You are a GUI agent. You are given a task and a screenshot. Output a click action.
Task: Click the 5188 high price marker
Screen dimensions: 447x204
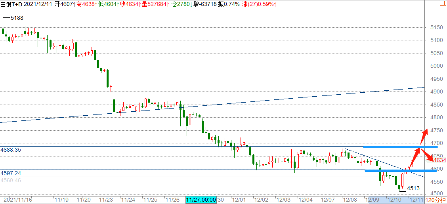[x=16, y=18]
